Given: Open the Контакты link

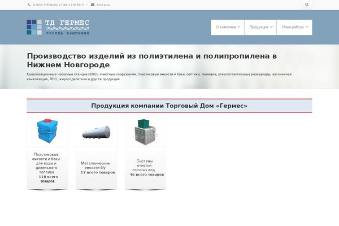Looking at the screenshot, I should (103, 5).
